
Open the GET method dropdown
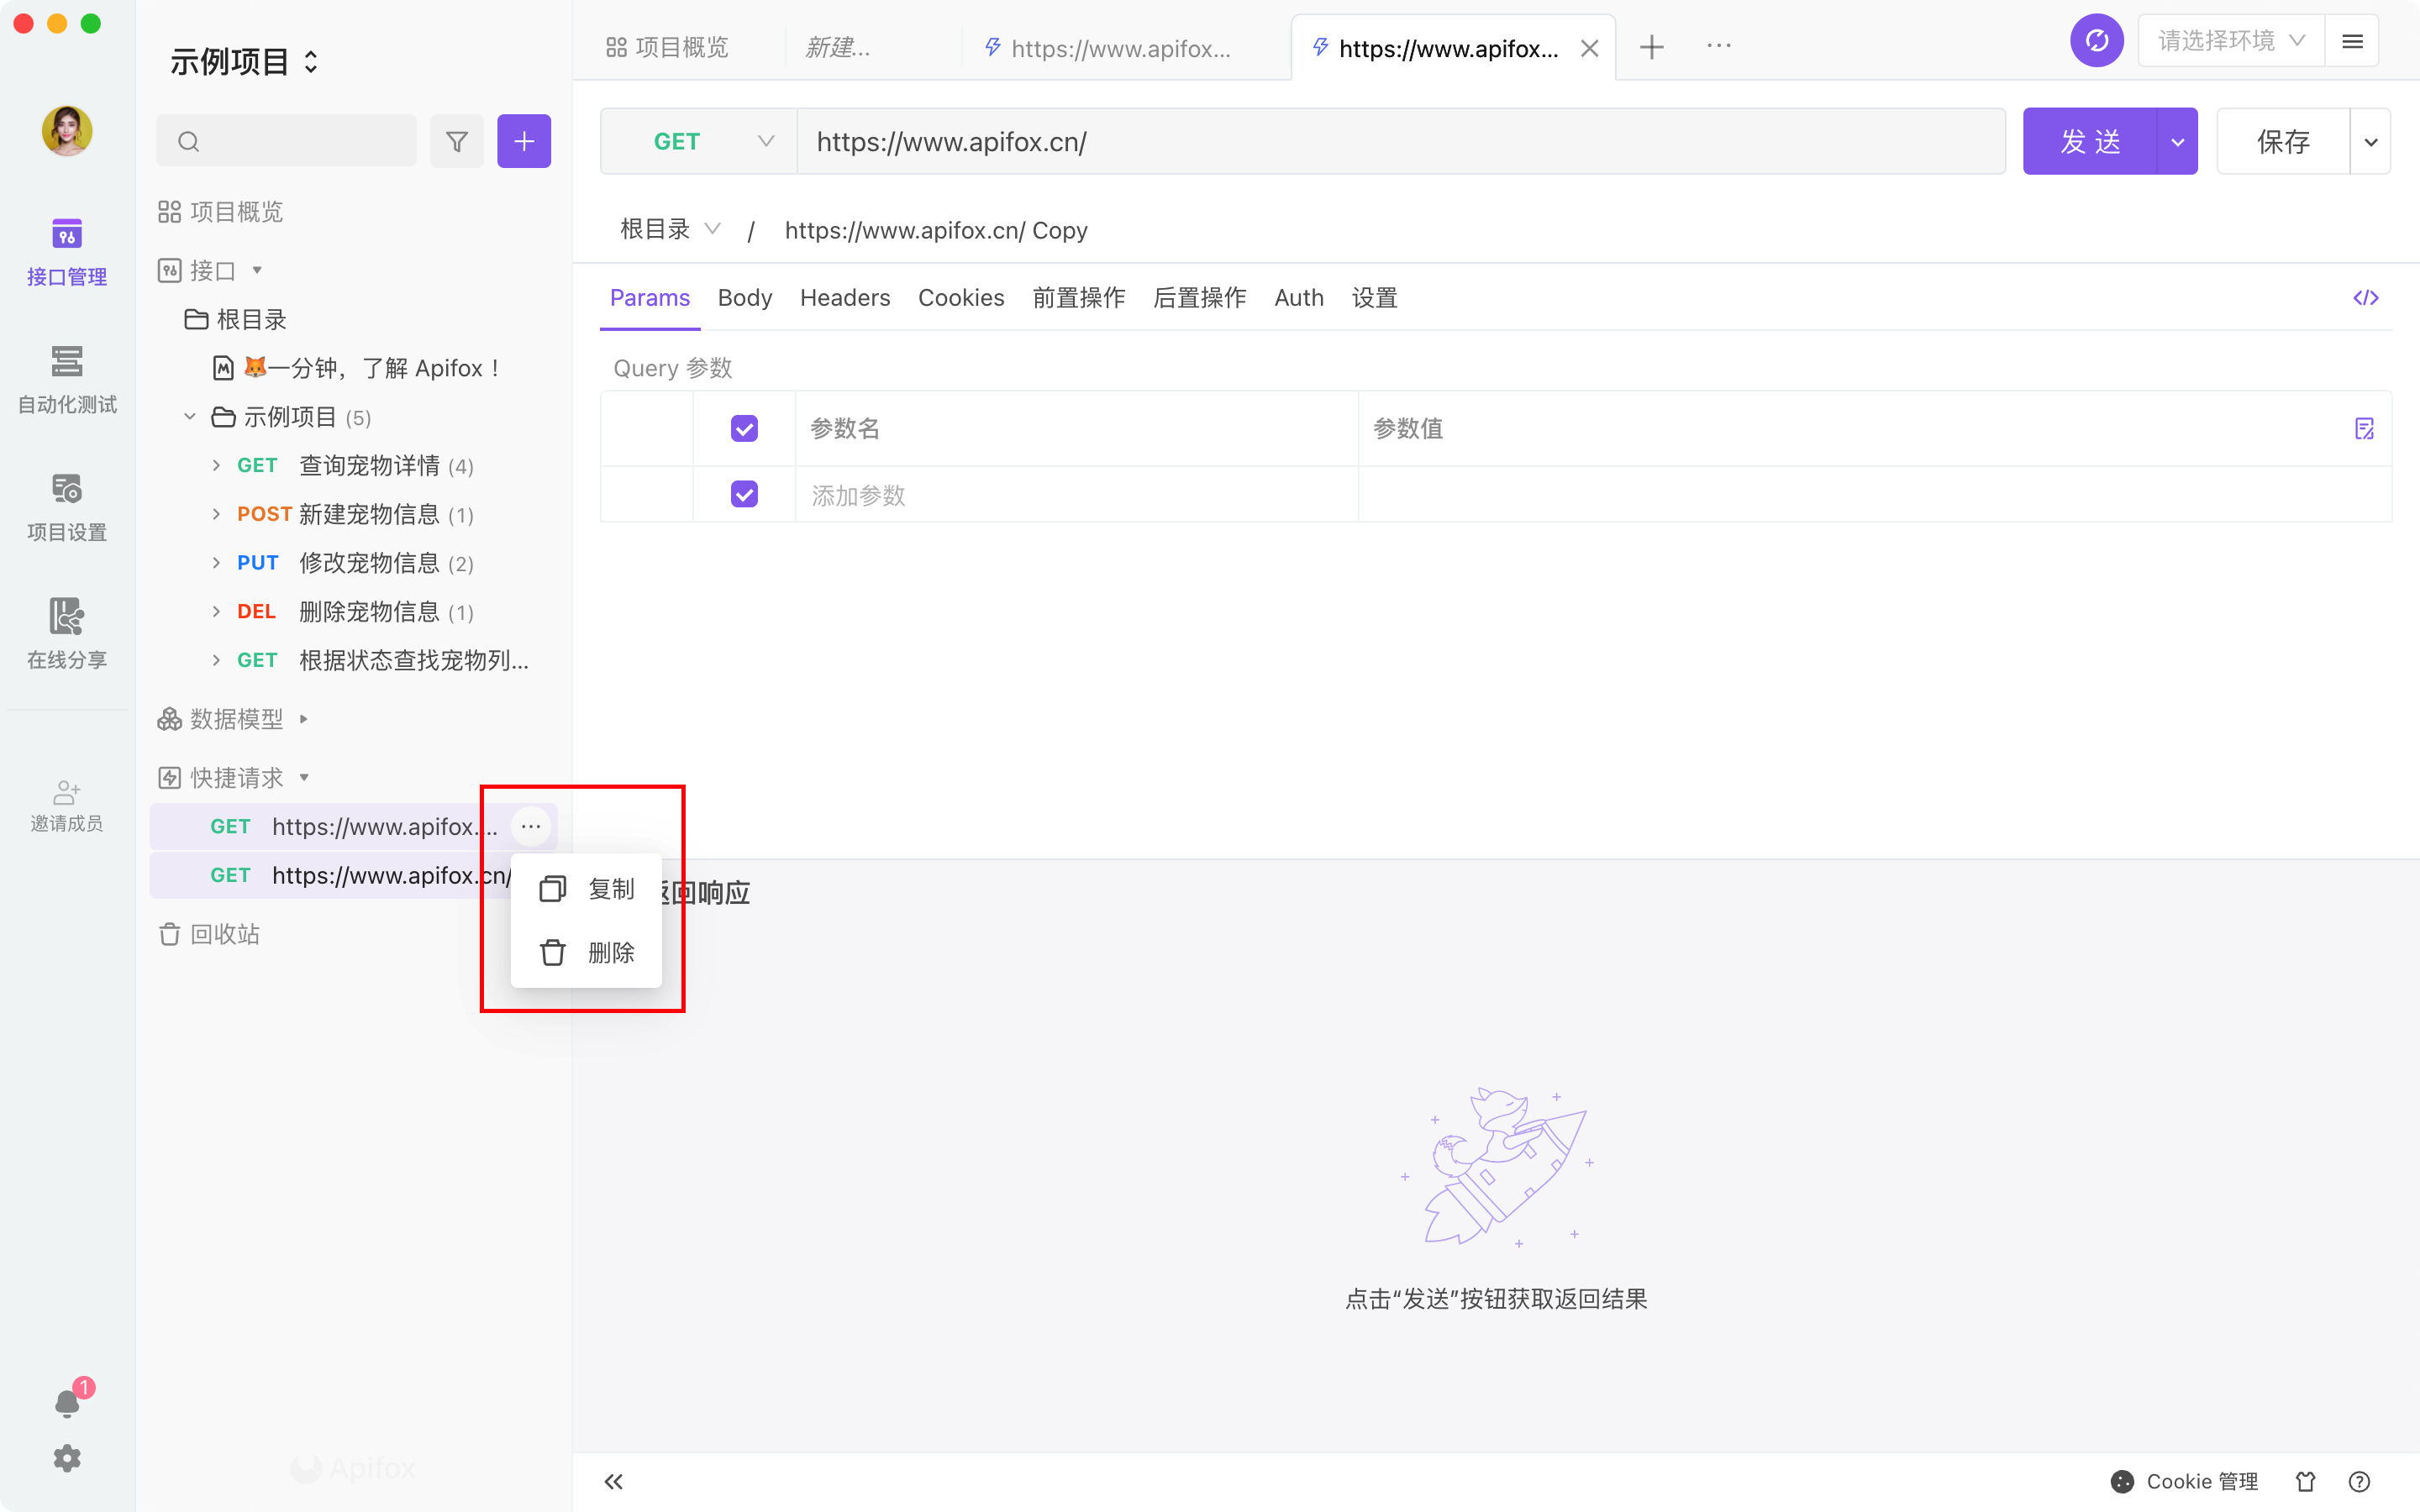(698, 141)
